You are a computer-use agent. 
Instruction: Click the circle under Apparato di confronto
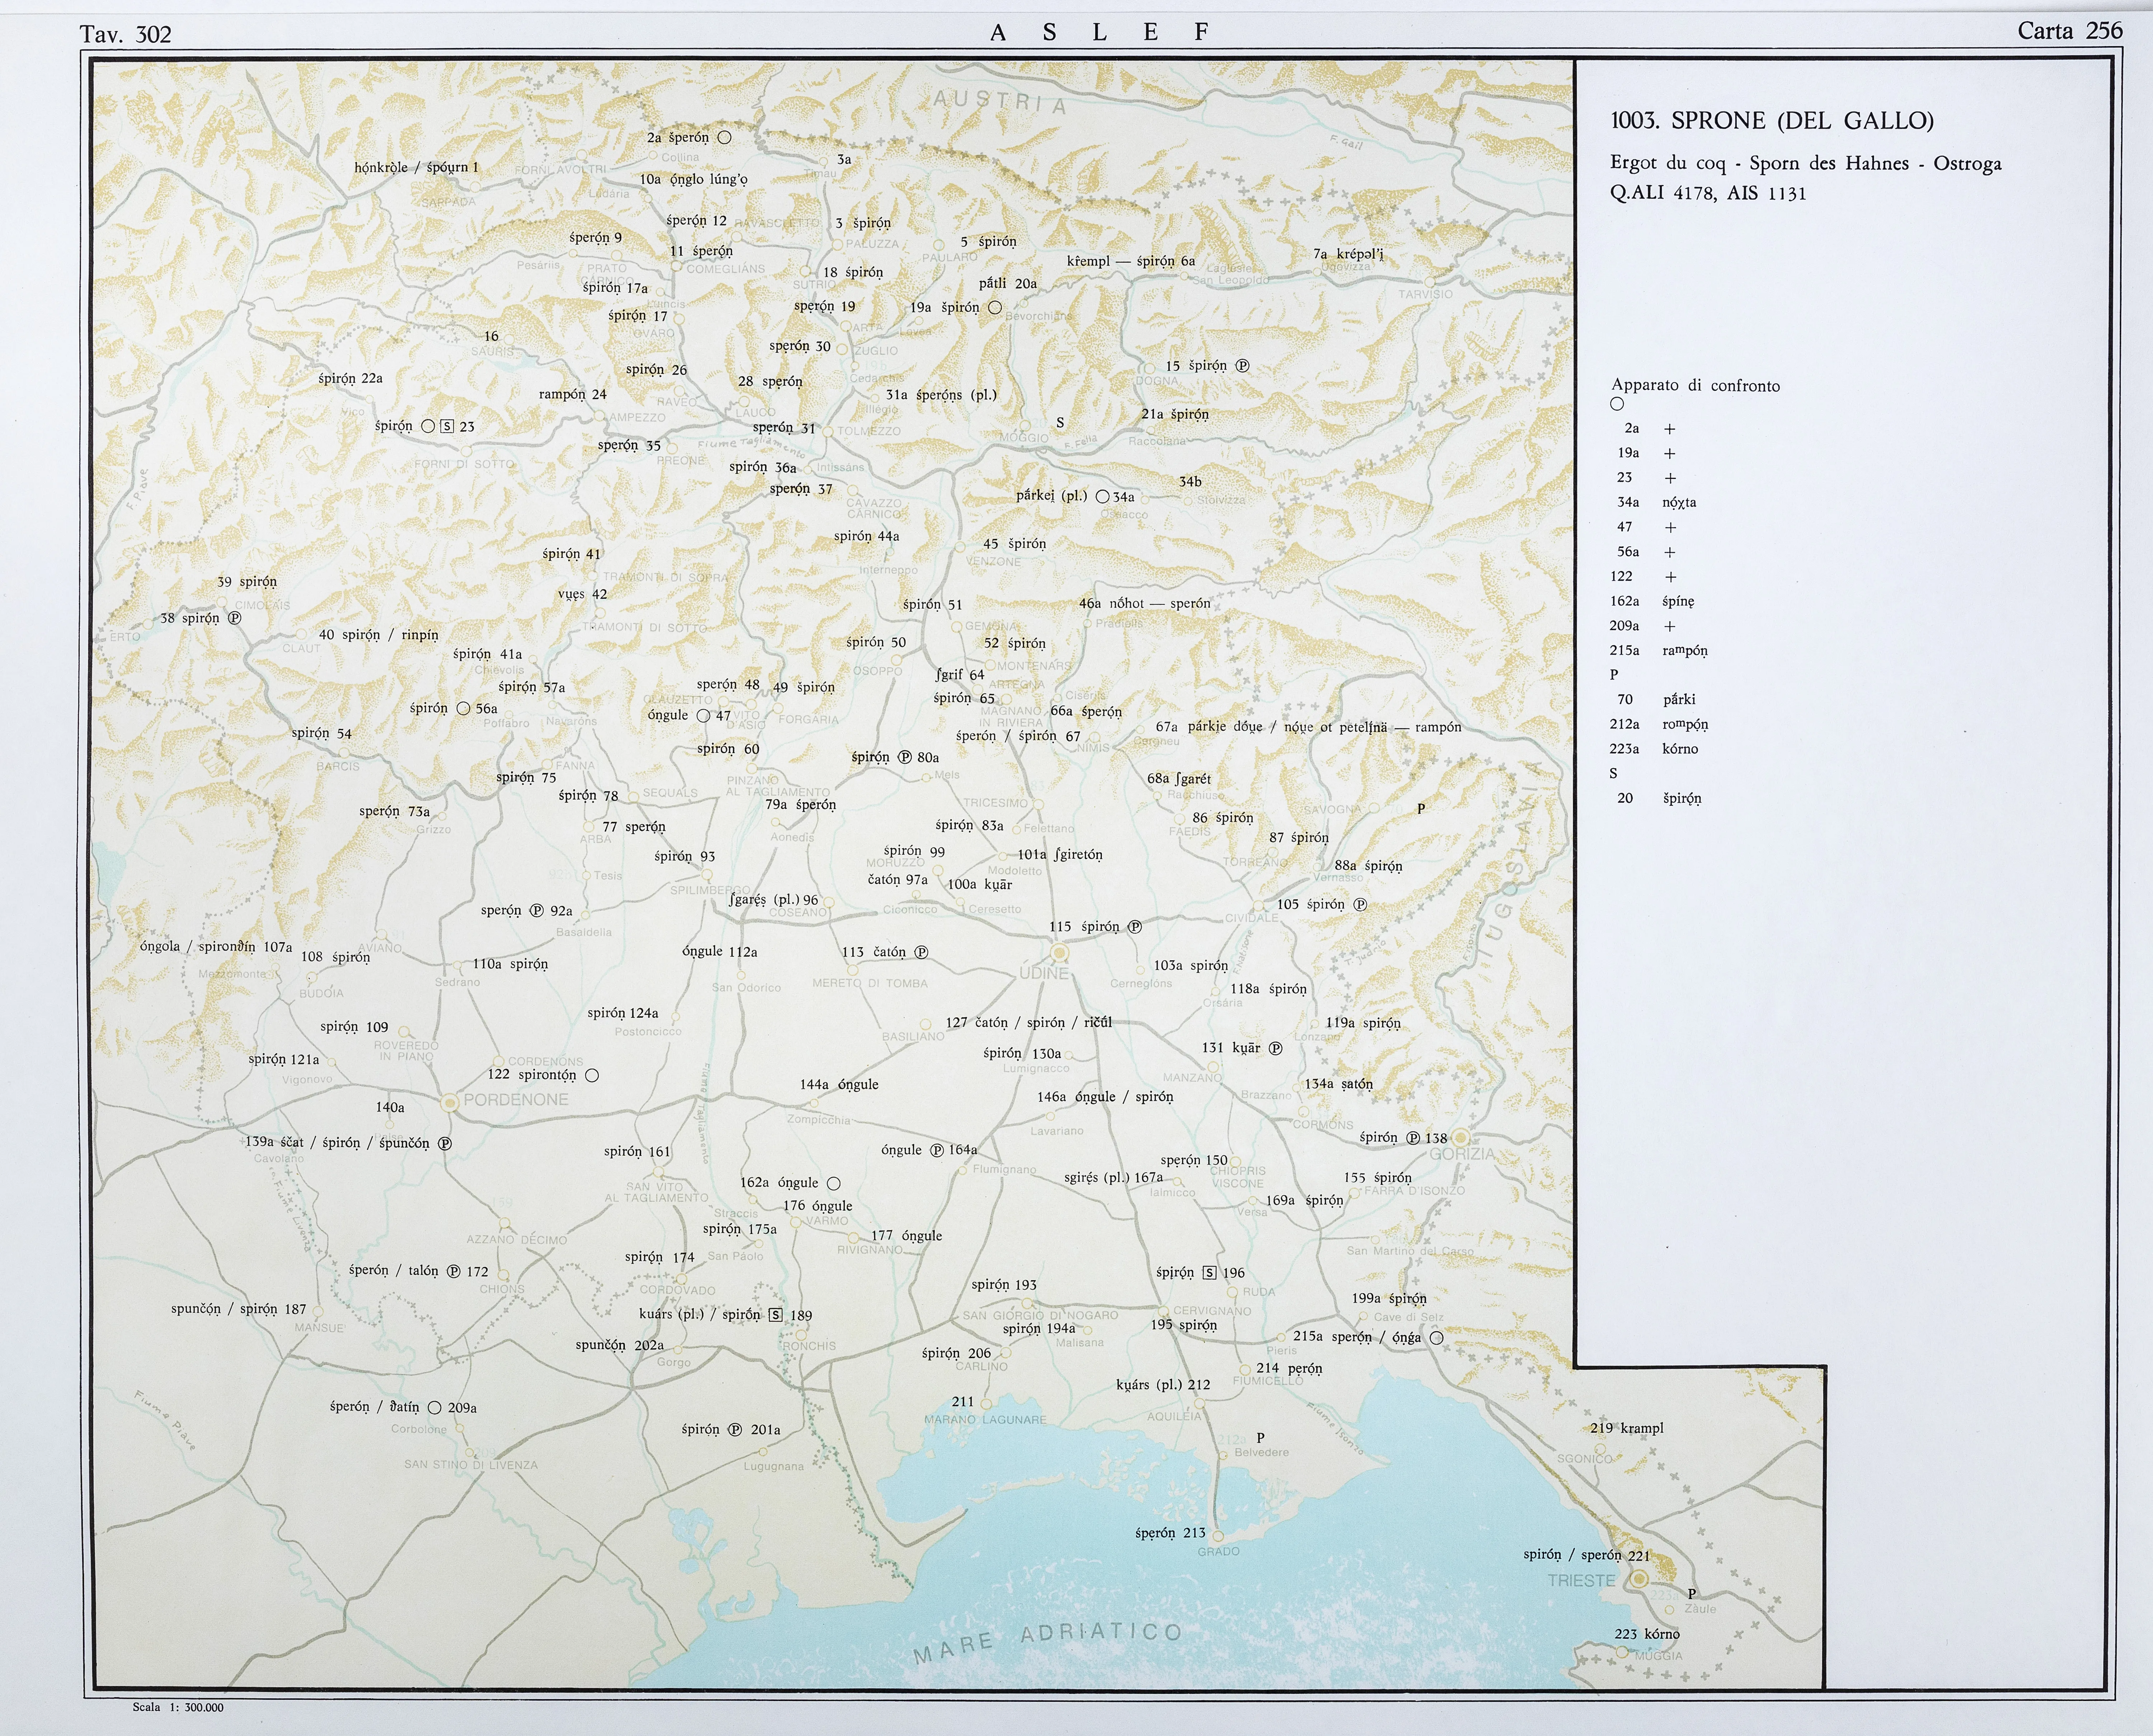coord(1617,404)
